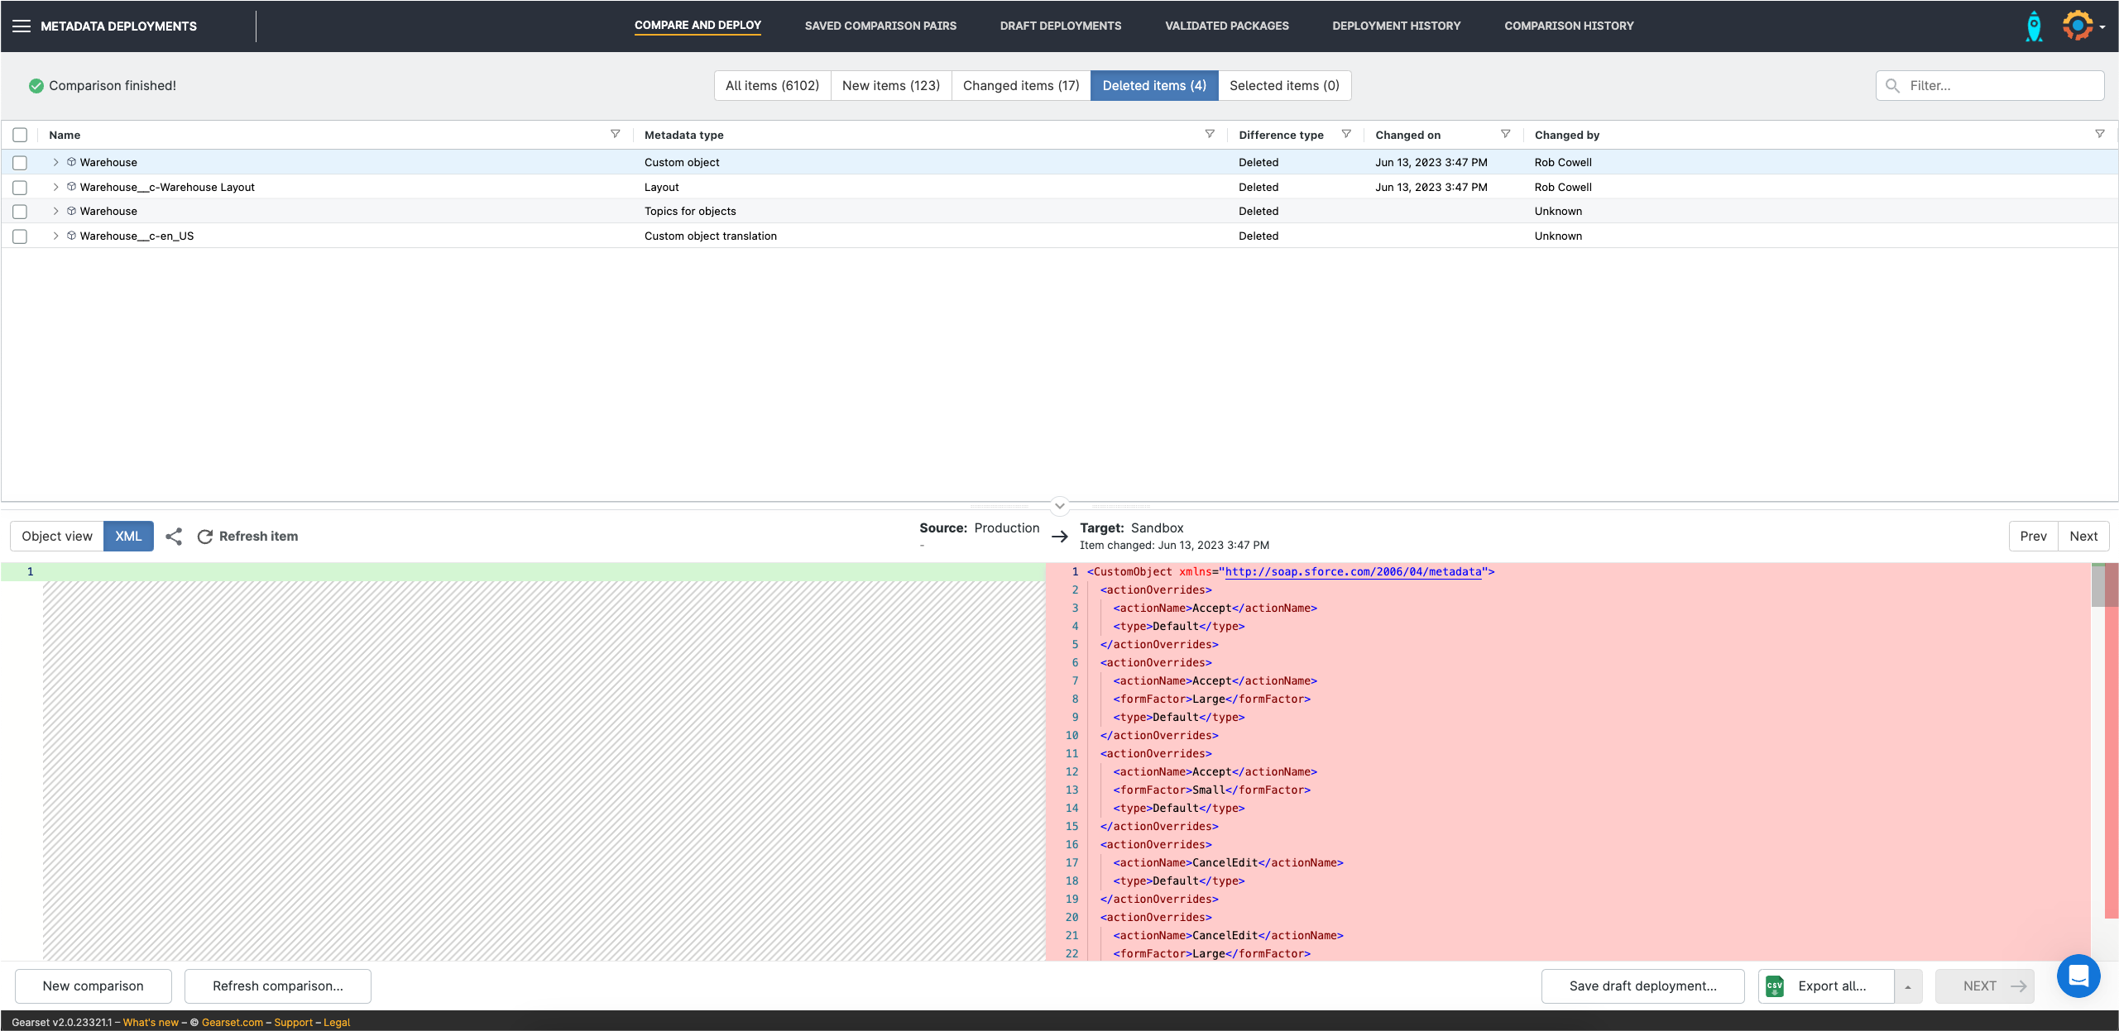Click the Difference type filter icon

pos(1346,134)
